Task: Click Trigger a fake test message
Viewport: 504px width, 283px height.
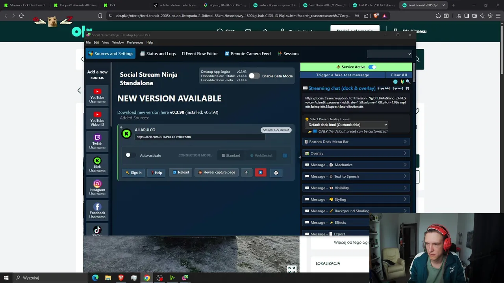Action: (343, 75)
